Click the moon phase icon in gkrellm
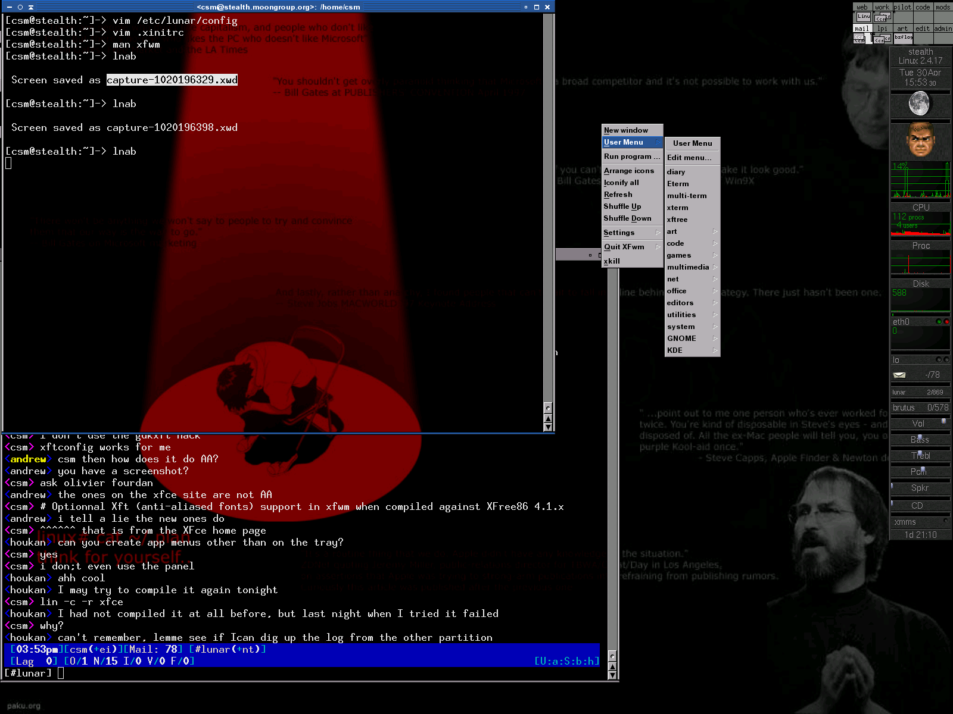This screenshot has width=953, height=714. pos(919,104)
